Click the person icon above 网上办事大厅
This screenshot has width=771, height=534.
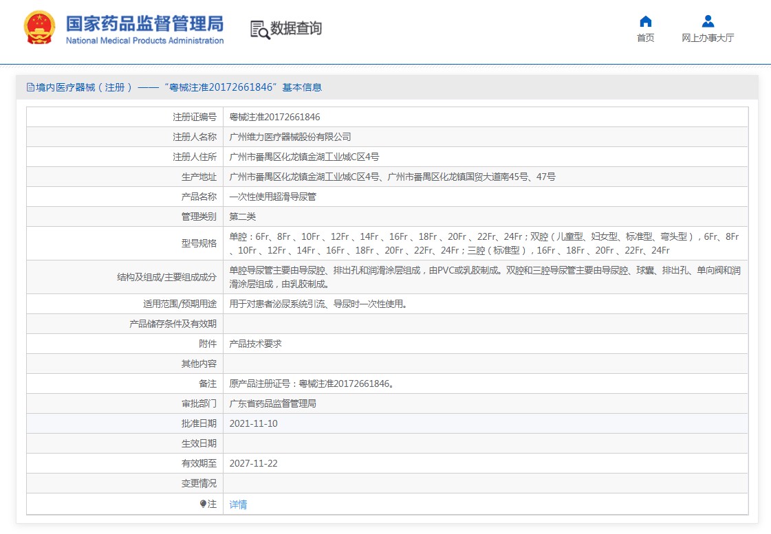point(708,21)
